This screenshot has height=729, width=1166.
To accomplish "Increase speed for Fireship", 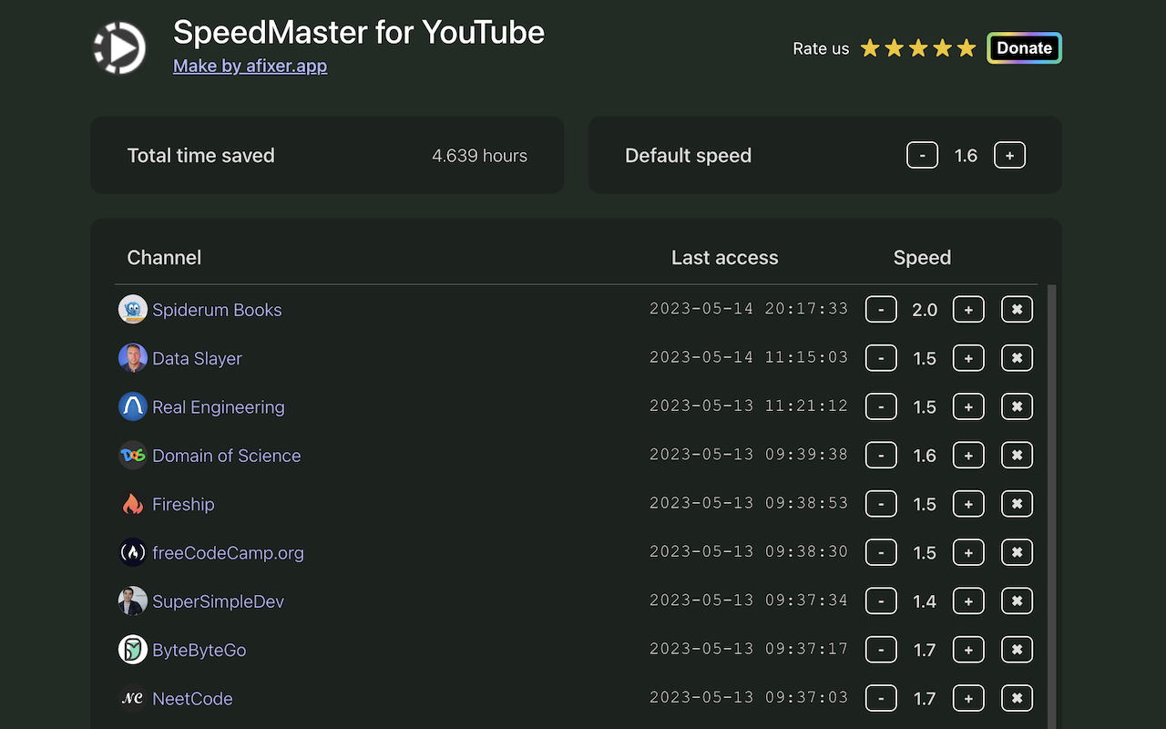I will click(968, 504).
